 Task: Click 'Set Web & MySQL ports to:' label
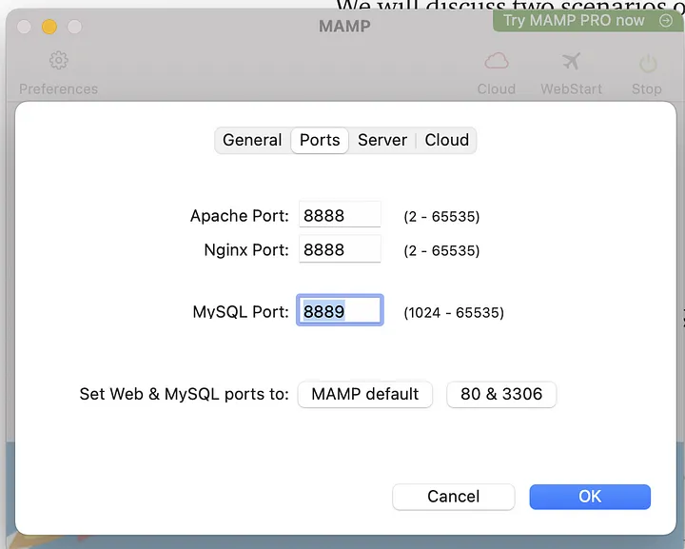pyautogui.click(x=184, y=395)
